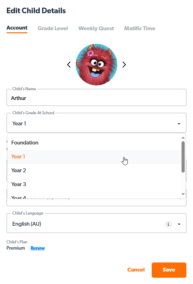Click the Child's Name input field

tap(96, 98)
